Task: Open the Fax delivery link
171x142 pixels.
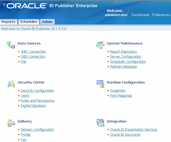Action: 24,140
